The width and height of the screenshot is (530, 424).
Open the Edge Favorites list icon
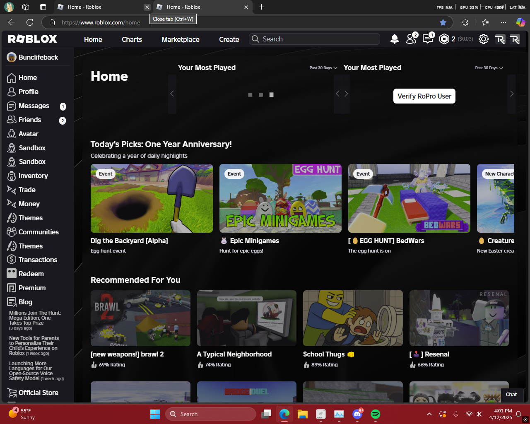pos(485,22)
